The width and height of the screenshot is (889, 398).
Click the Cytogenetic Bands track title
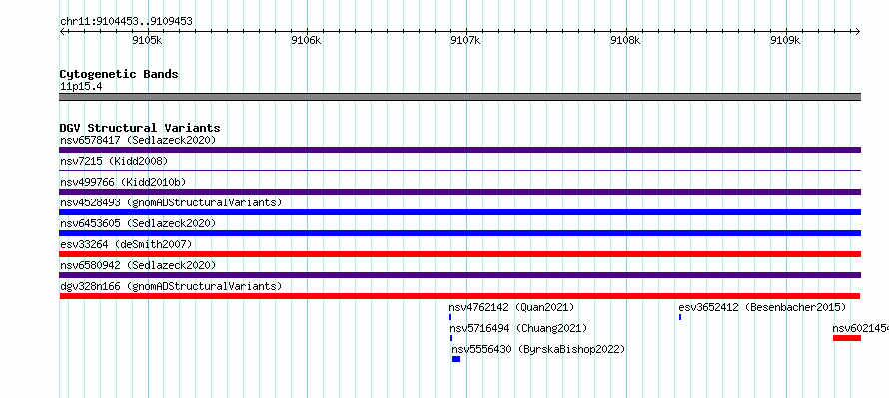(119, 74)
